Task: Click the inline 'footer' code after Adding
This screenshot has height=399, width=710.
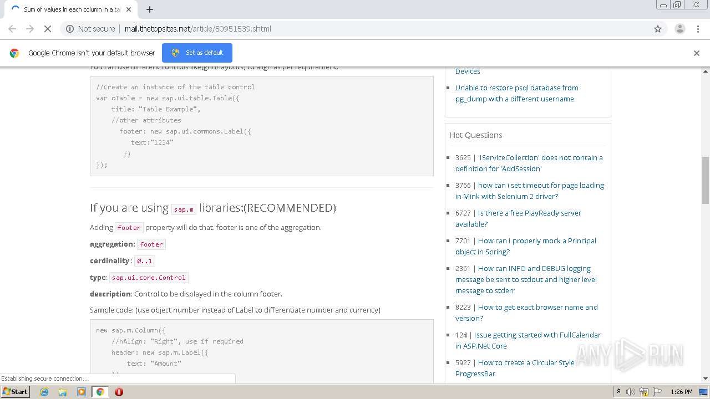Action: pos(129,228)
